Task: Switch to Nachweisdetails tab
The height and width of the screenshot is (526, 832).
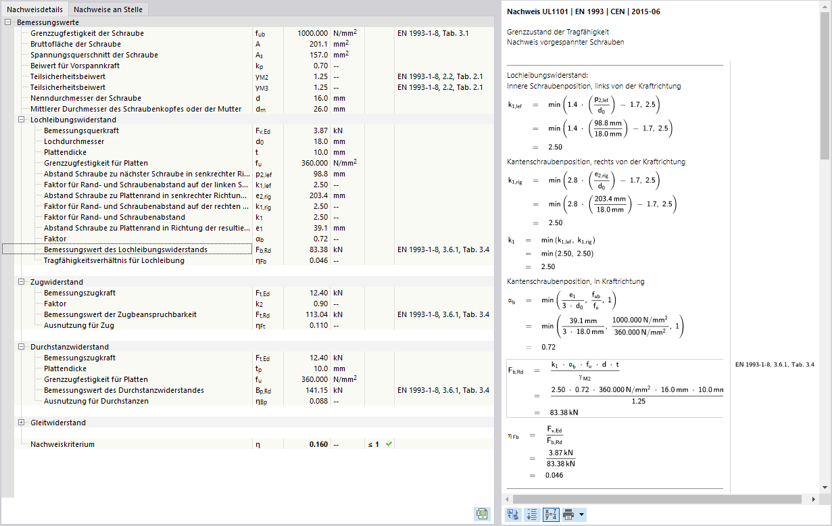Action: pos(35,10)
